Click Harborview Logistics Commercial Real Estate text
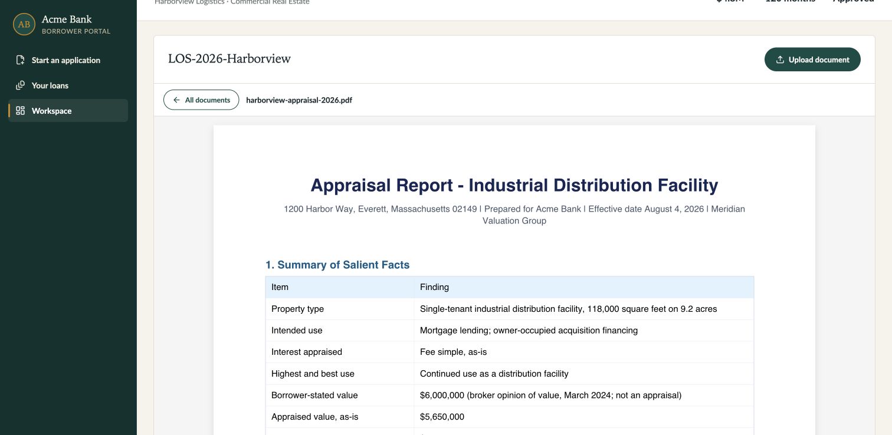The image size is (892, 435). tap(232, 2)
